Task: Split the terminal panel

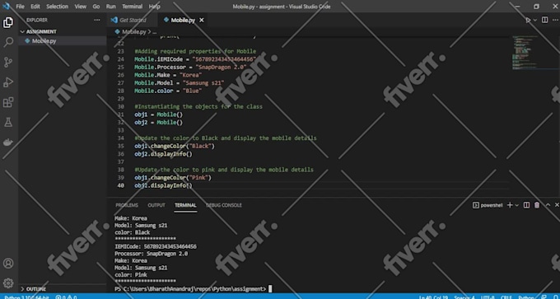Action: click(x=526, y=205)
